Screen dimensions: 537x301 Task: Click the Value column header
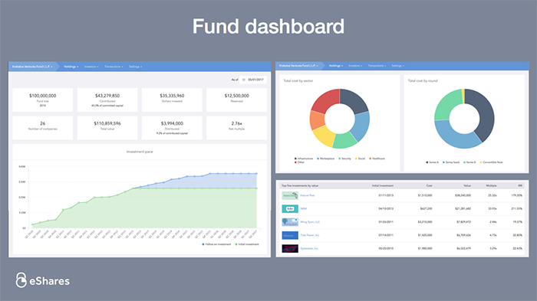click(x=467, y=185)
